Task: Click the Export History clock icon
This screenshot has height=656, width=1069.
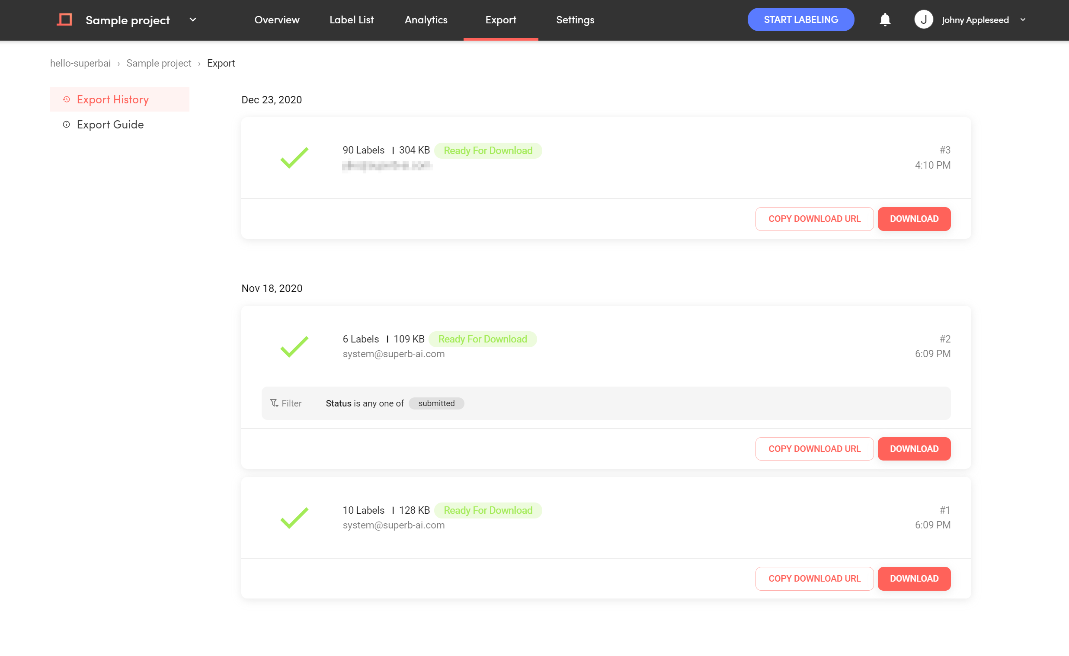Action: pos(66,99)
